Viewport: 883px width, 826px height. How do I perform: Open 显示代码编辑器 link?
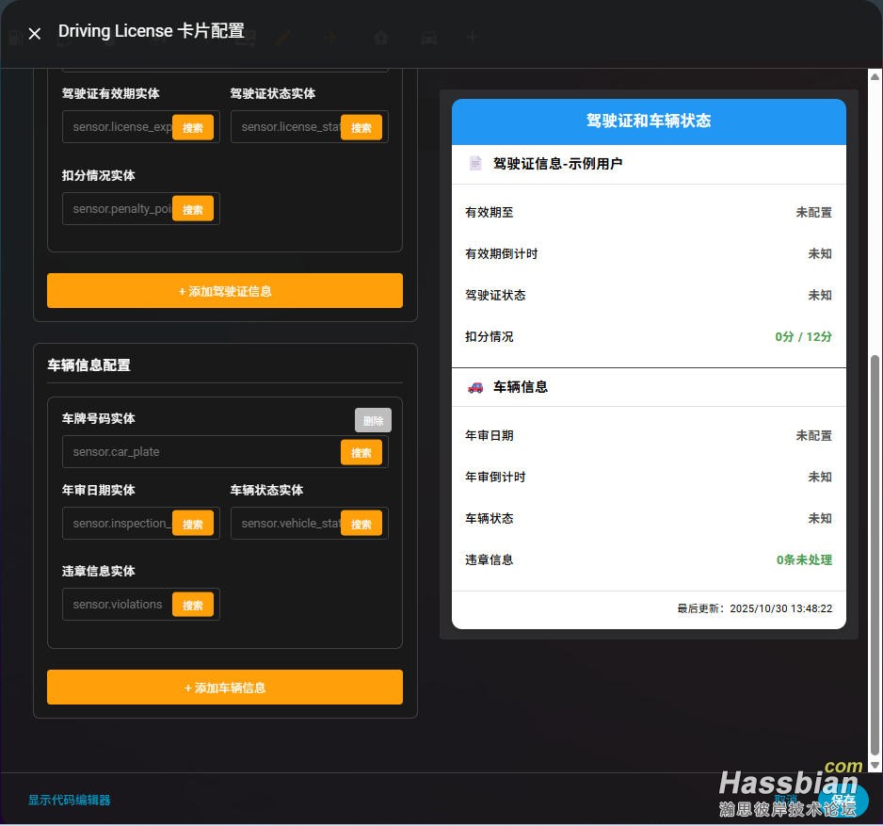click(x=69, y=800)
